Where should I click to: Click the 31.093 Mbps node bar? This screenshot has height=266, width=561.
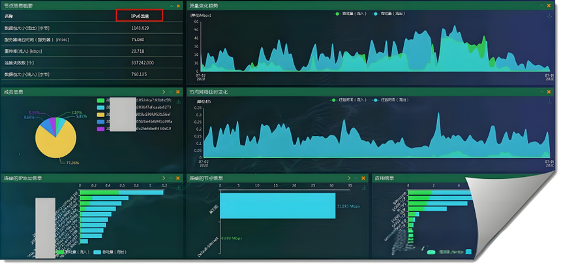[x=278, y=206]
